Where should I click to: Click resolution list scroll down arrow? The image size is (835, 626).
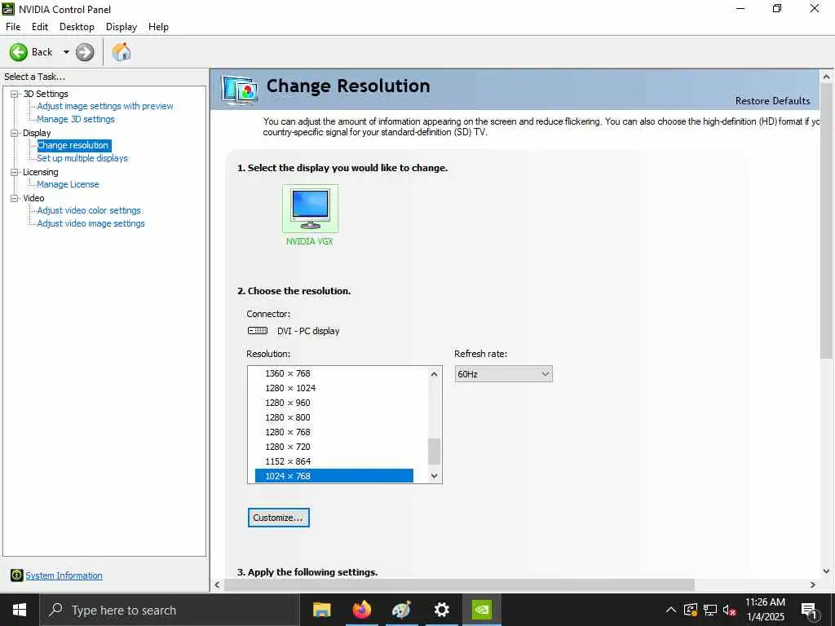(434, 476)
